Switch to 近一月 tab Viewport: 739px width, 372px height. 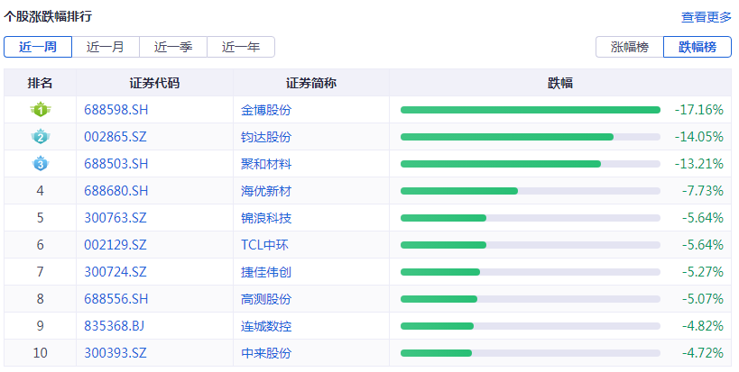106,47
